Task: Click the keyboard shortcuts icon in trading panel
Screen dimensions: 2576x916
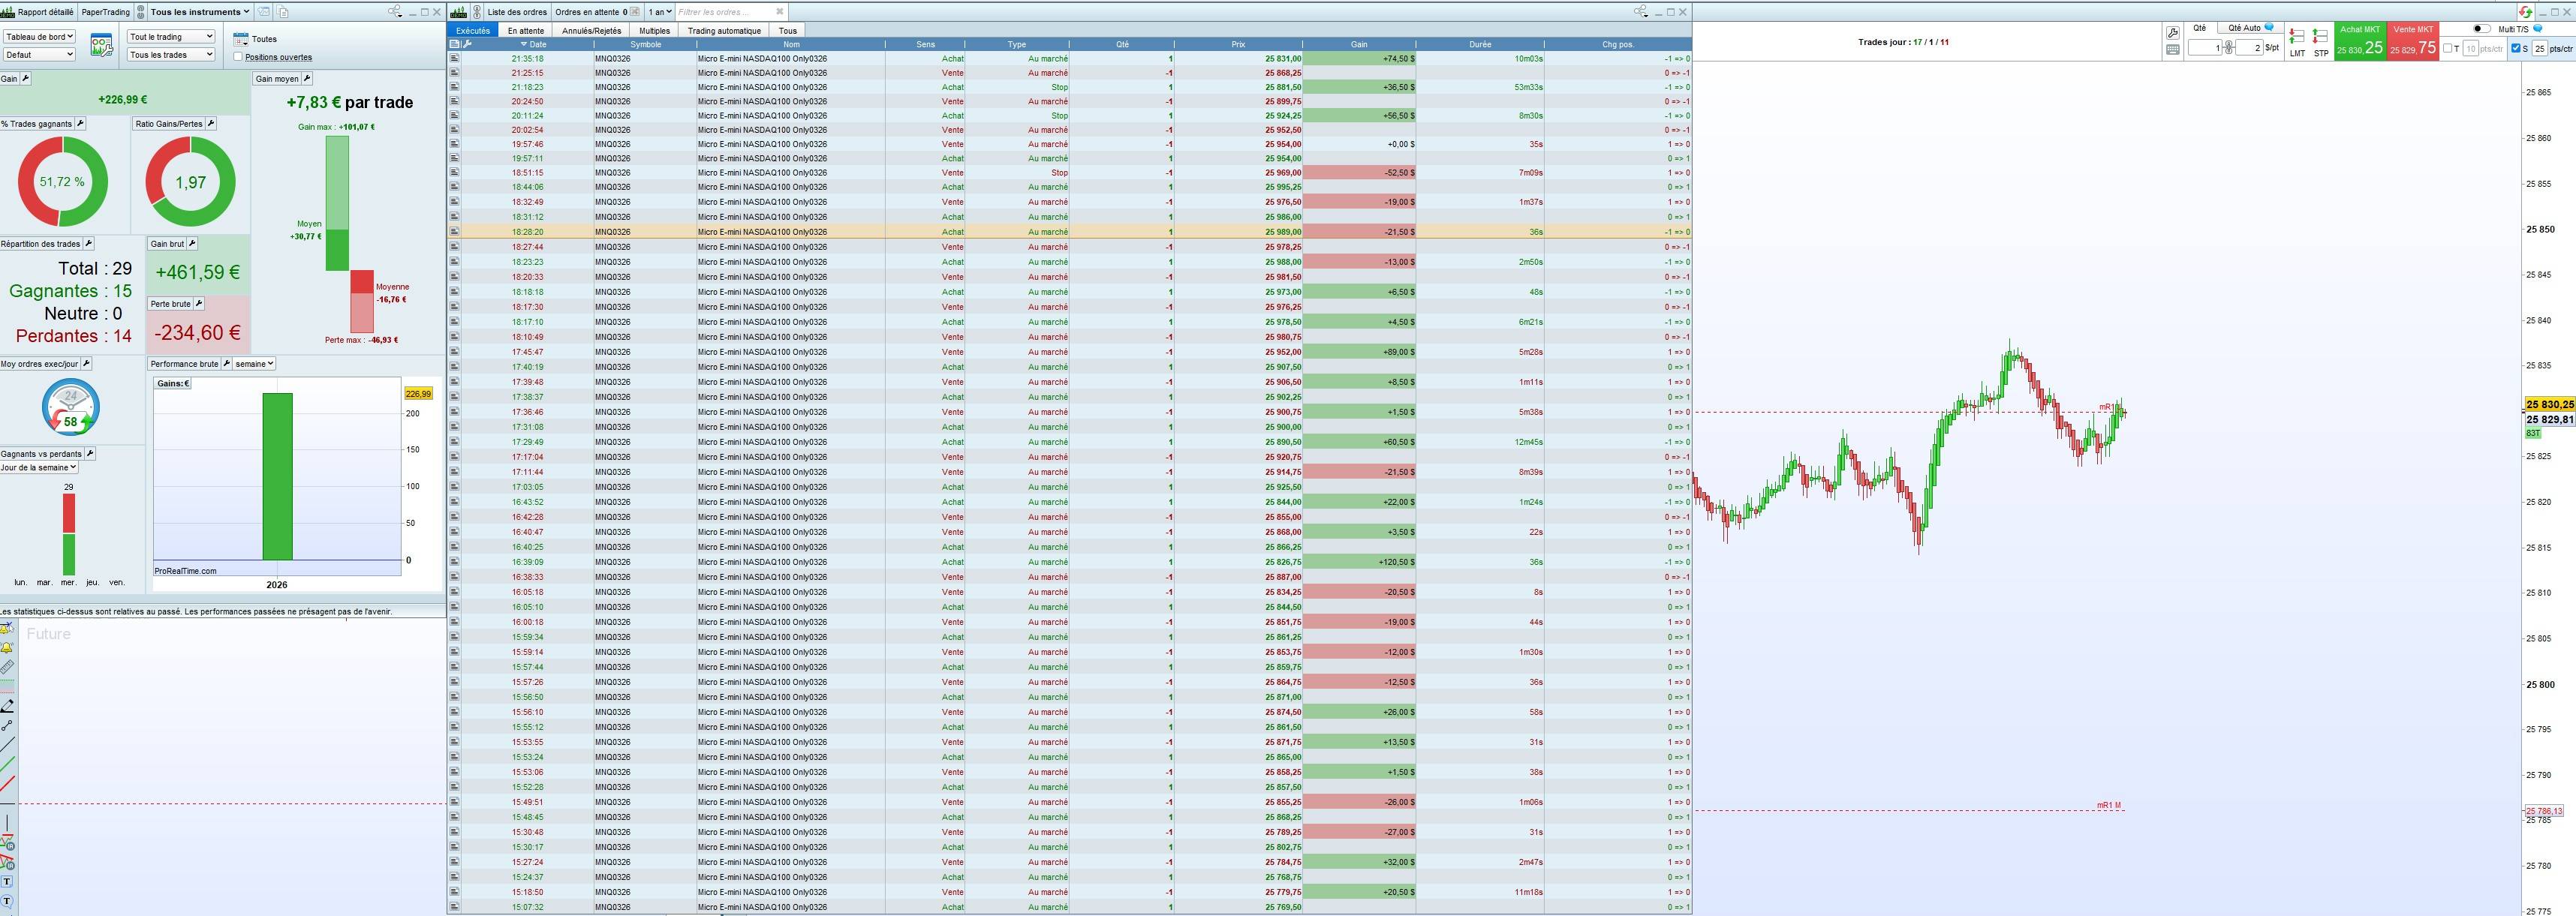Action: [2173, 50]
